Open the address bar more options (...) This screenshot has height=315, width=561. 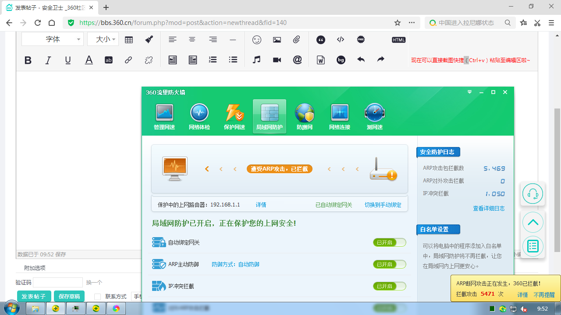(412, 23)
